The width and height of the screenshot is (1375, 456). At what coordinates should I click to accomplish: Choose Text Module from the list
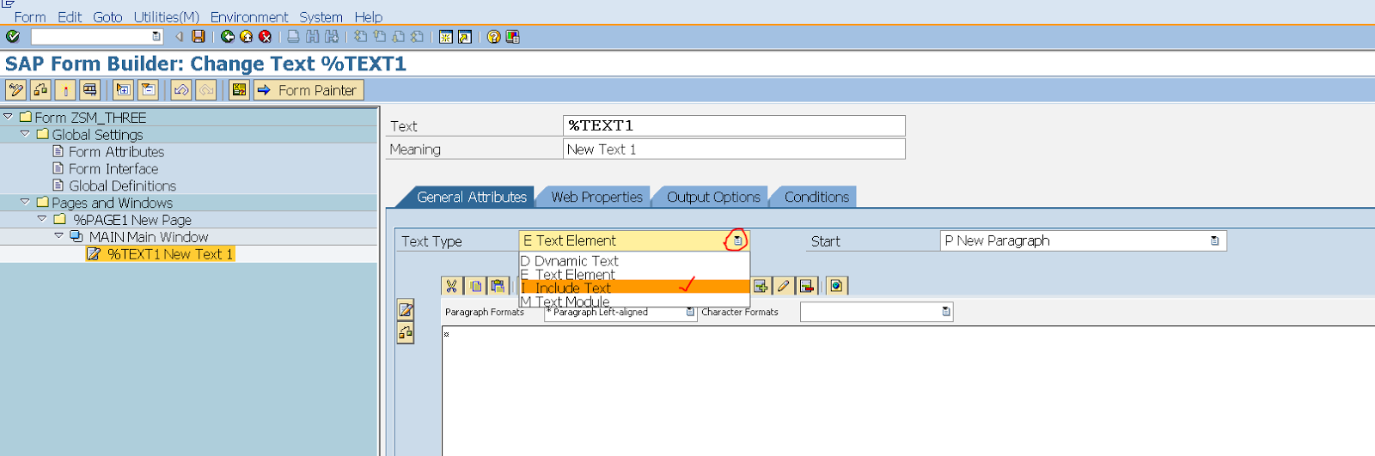point(635,301)
